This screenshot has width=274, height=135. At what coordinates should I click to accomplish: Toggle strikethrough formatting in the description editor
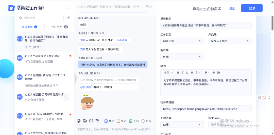point(192,72)
